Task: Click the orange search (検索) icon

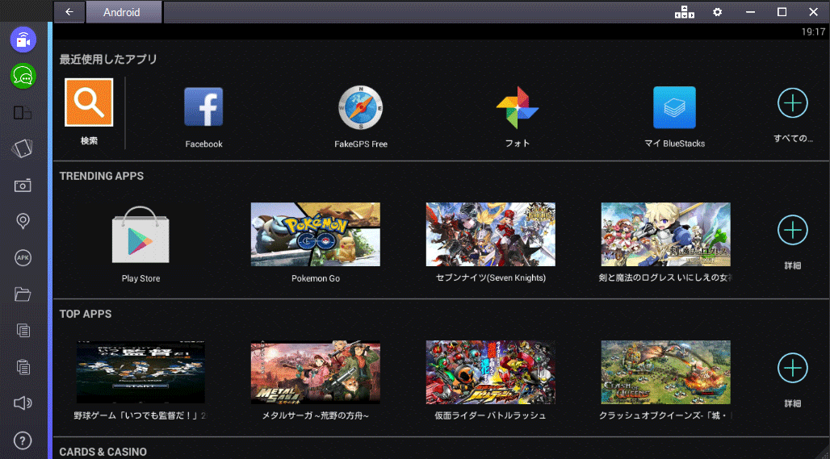Action: tap(89, 102)
